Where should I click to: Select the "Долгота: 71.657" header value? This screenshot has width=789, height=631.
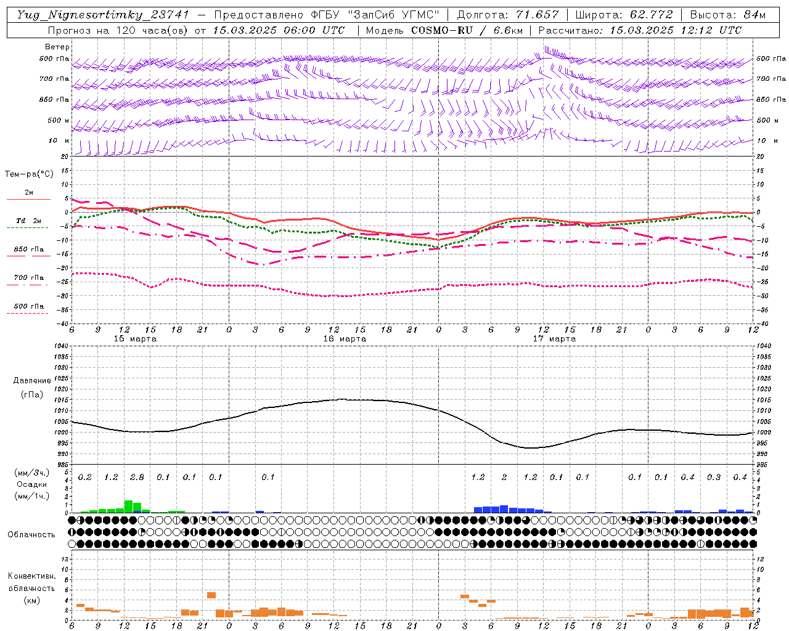pos(508,15)
